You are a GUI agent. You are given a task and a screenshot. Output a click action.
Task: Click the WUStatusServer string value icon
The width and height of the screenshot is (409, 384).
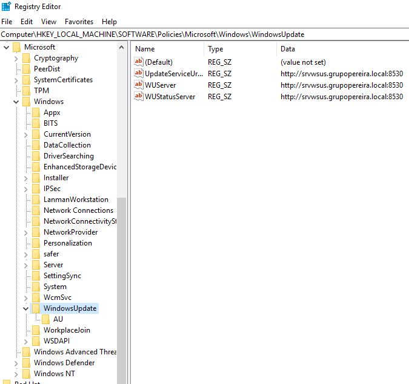tap(139, 96)
